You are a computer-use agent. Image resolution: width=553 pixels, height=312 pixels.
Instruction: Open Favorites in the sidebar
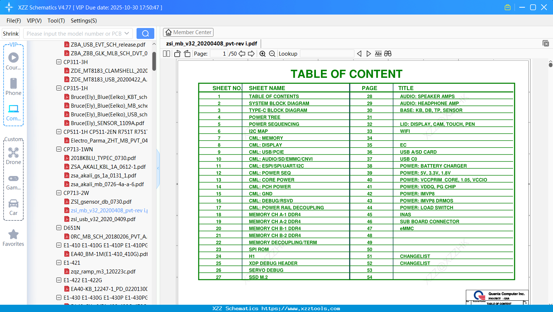click(x=13, y=238)
